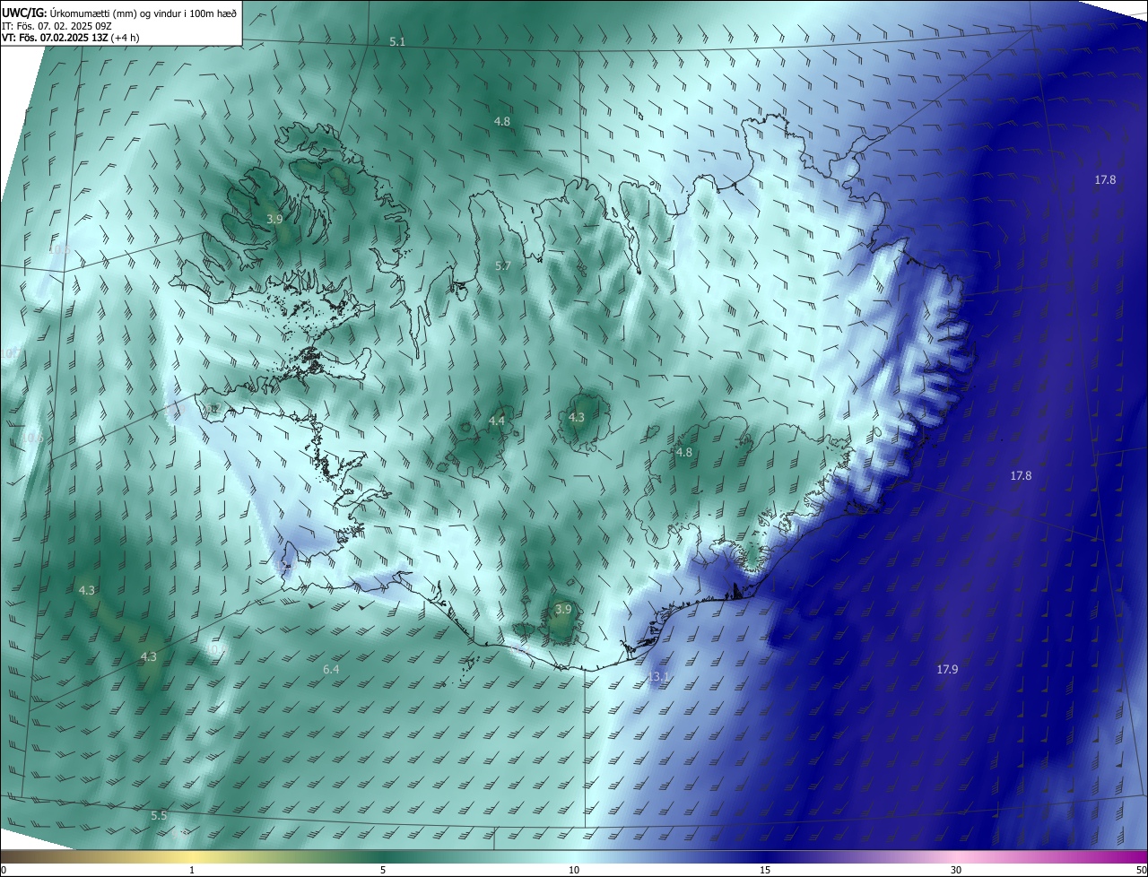Image resolution: width=1148 pixels, height=877 pixels.
Task: Click the color scale tick labeled 30
Action: pyautogui.click(x=956, y=870)
